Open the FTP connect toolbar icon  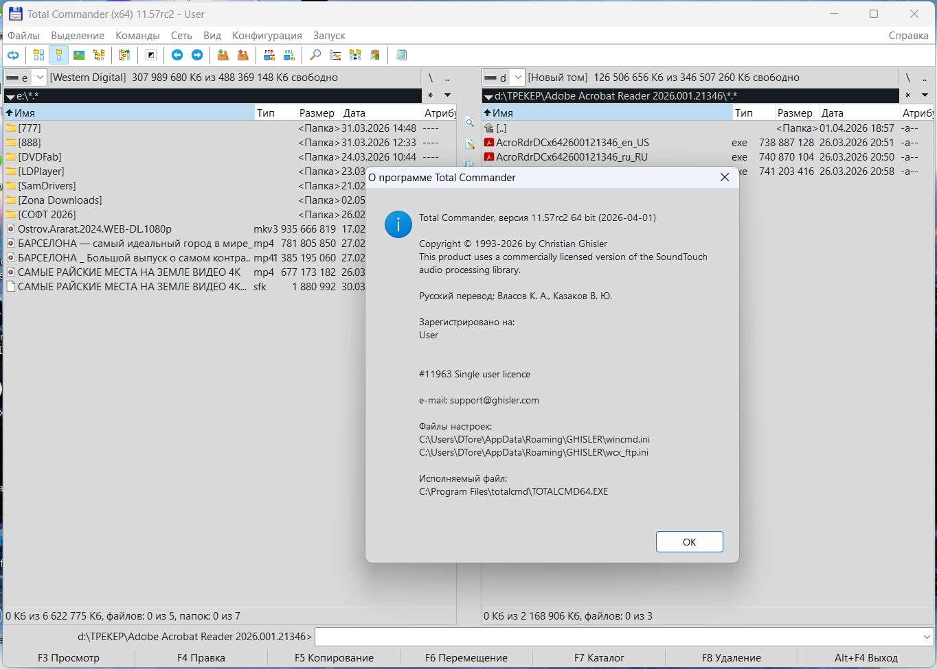[x=269, y=55]
